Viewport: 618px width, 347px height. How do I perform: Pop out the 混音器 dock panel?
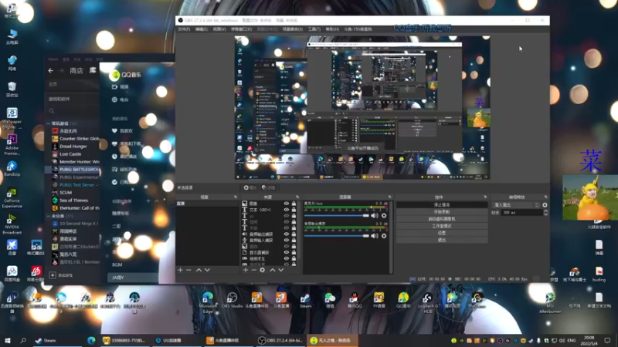389,197
